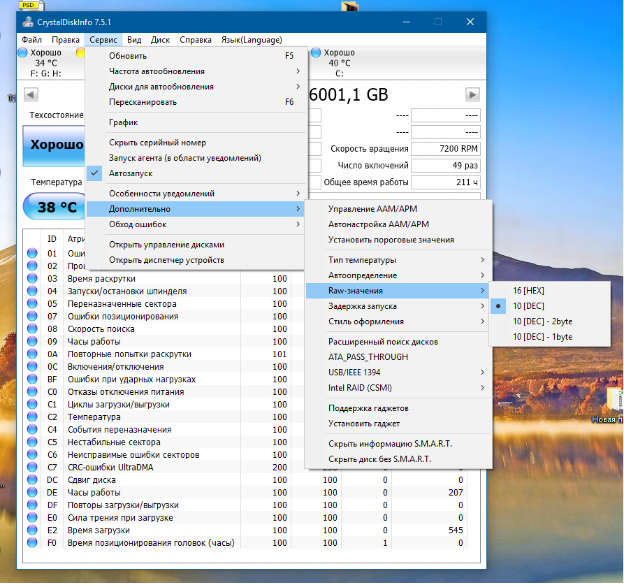Expand Диски для автообновления submenu
Viewport: 624px width, 585px height.
[x=195, y=87]
